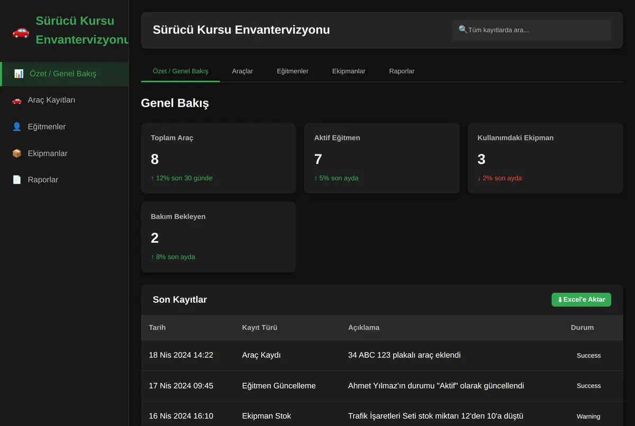635x426 pixels.
Task: Click the Araç Kaydı record type cell
Action: (x=261, y=355)
